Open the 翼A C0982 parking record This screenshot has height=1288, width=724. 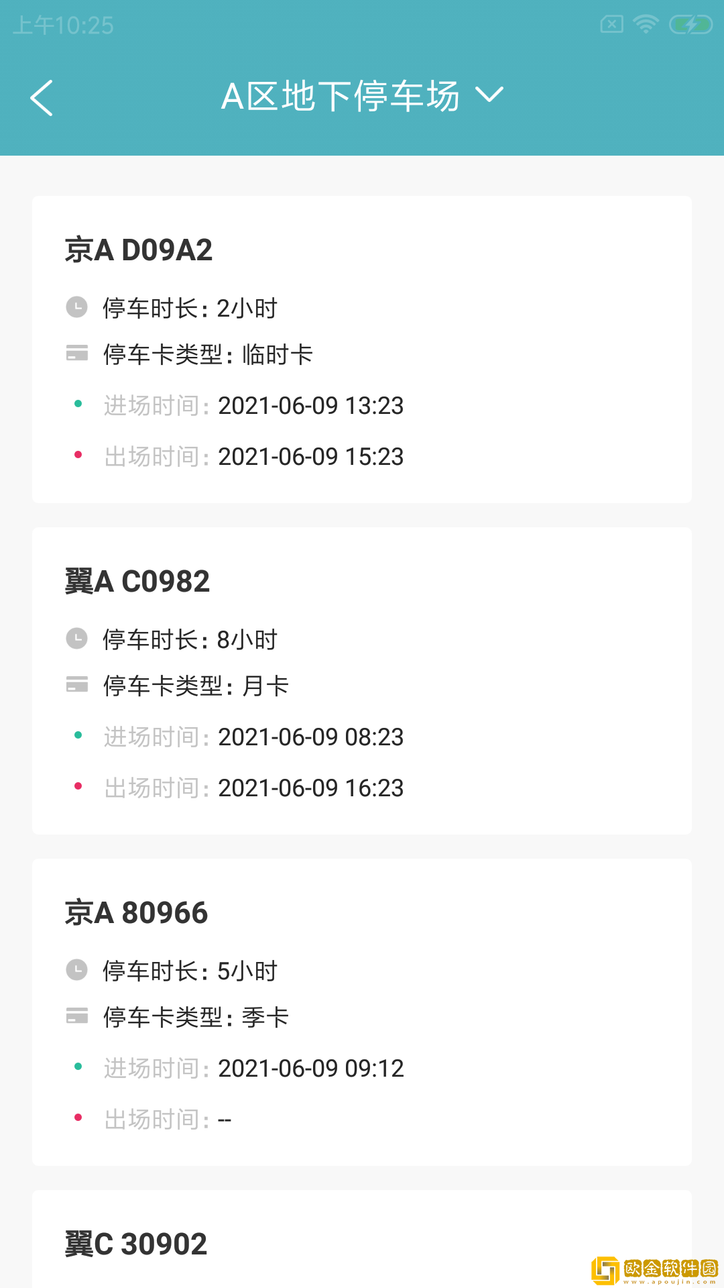point(362,680)
